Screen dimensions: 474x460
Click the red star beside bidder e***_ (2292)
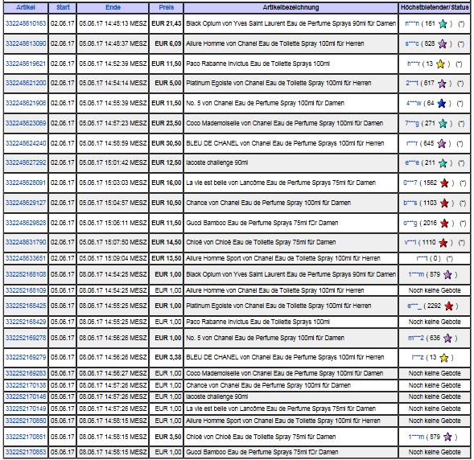[x=449, y=306]
